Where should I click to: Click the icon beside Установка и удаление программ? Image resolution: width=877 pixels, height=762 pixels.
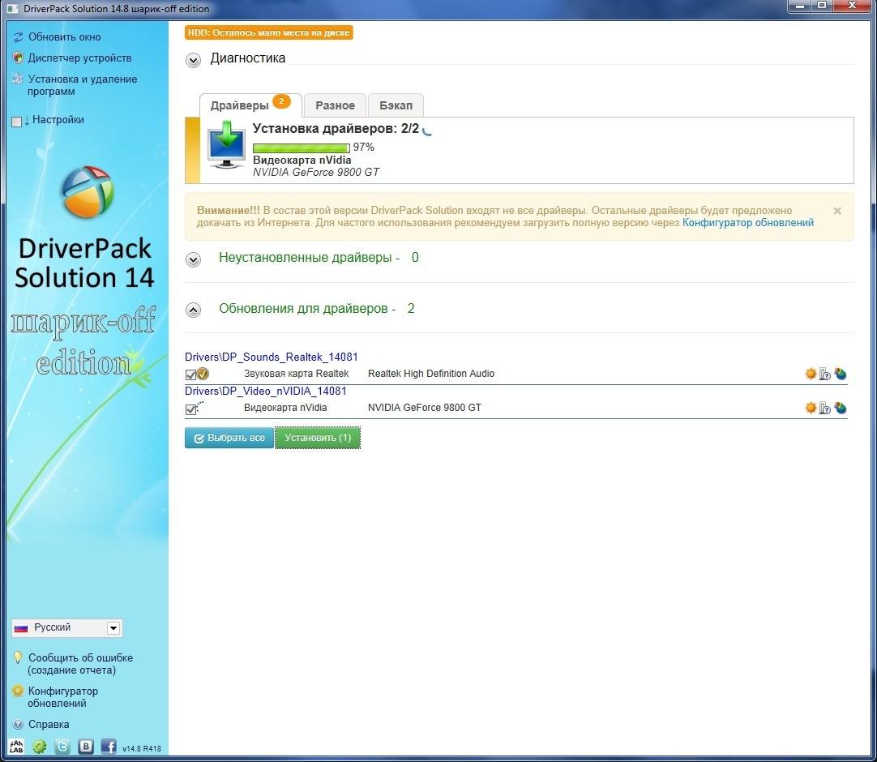(x=18, y=79)
